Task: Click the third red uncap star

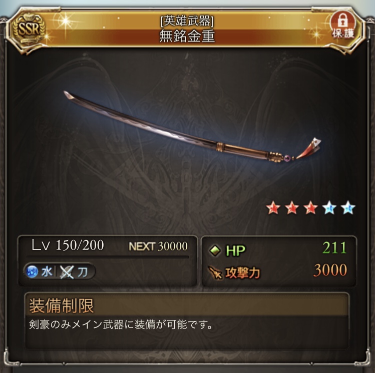Action: click(x=310, y=207)
